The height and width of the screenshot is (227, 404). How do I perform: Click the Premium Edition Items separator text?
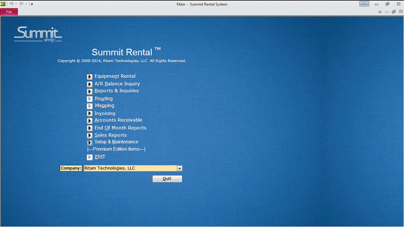(116, 149)
